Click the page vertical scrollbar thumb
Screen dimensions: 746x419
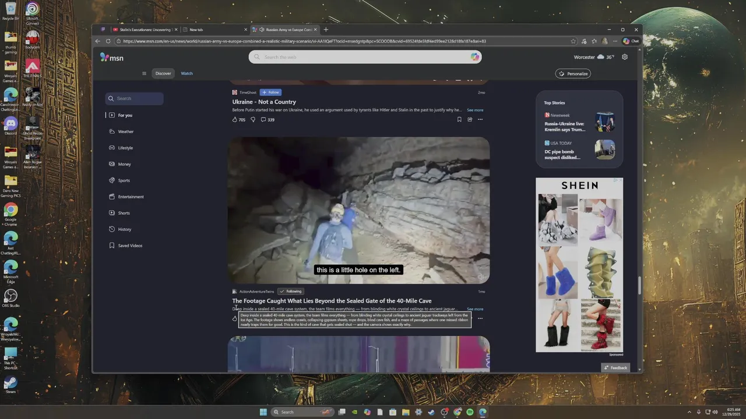click(639, 285)
